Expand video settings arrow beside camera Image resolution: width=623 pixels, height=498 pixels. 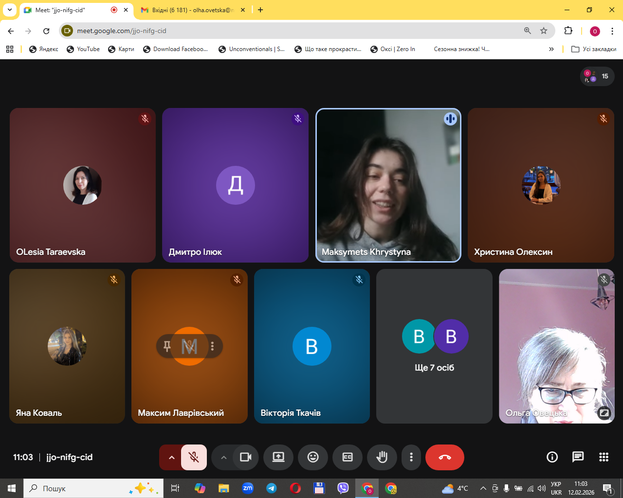(x=223, y=457)
